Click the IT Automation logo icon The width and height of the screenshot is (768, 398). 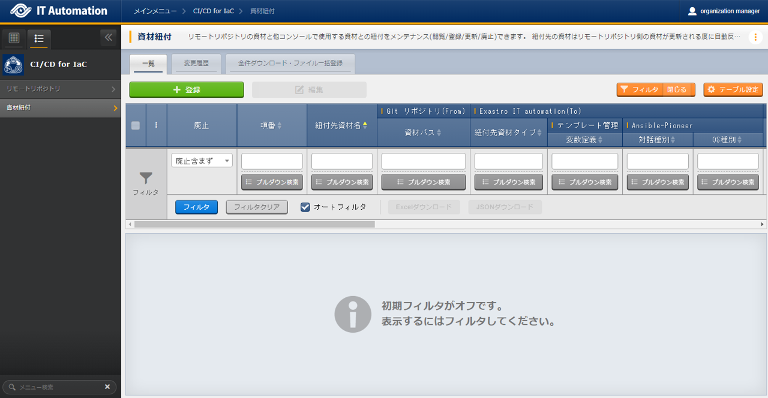pyautogui.click(x=21, y=11)
